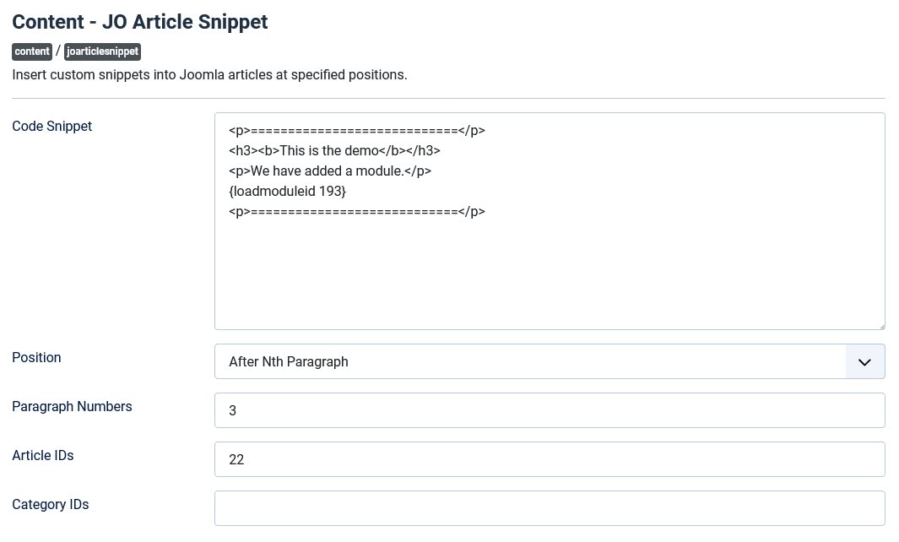The width and height of the screenshot is (899, 542).
Task: Grab the textarea resize handle at its corner
Action: [x=880, y=324]
